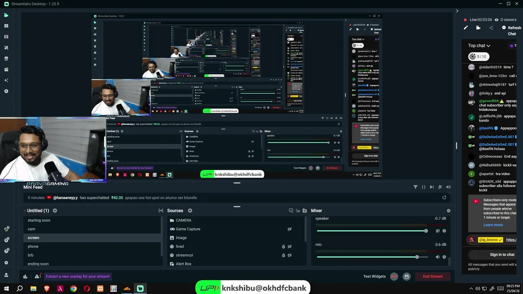Open the Studio Mode columns icon

tap(6, 37)
